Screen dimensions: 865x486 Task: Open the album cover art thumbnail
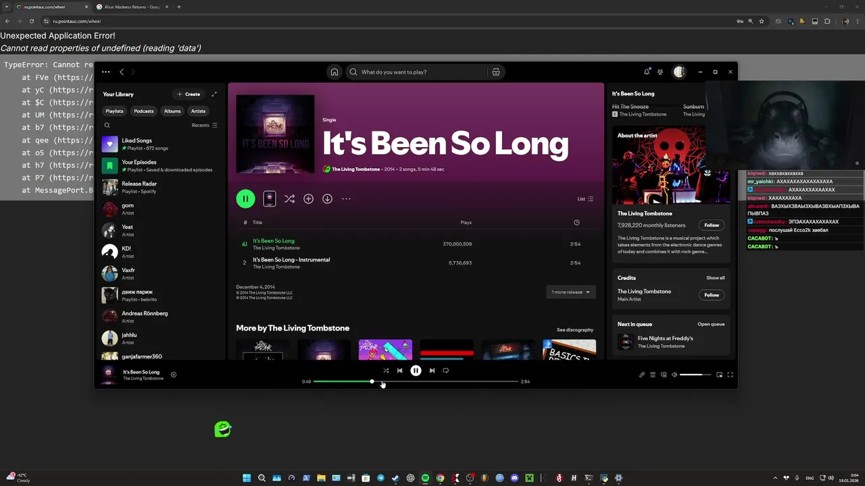point(275,134)
